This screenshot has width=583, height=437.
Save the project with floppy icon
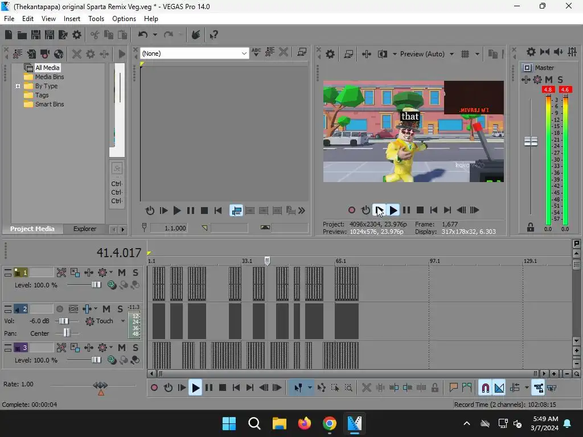coord(36,35)
